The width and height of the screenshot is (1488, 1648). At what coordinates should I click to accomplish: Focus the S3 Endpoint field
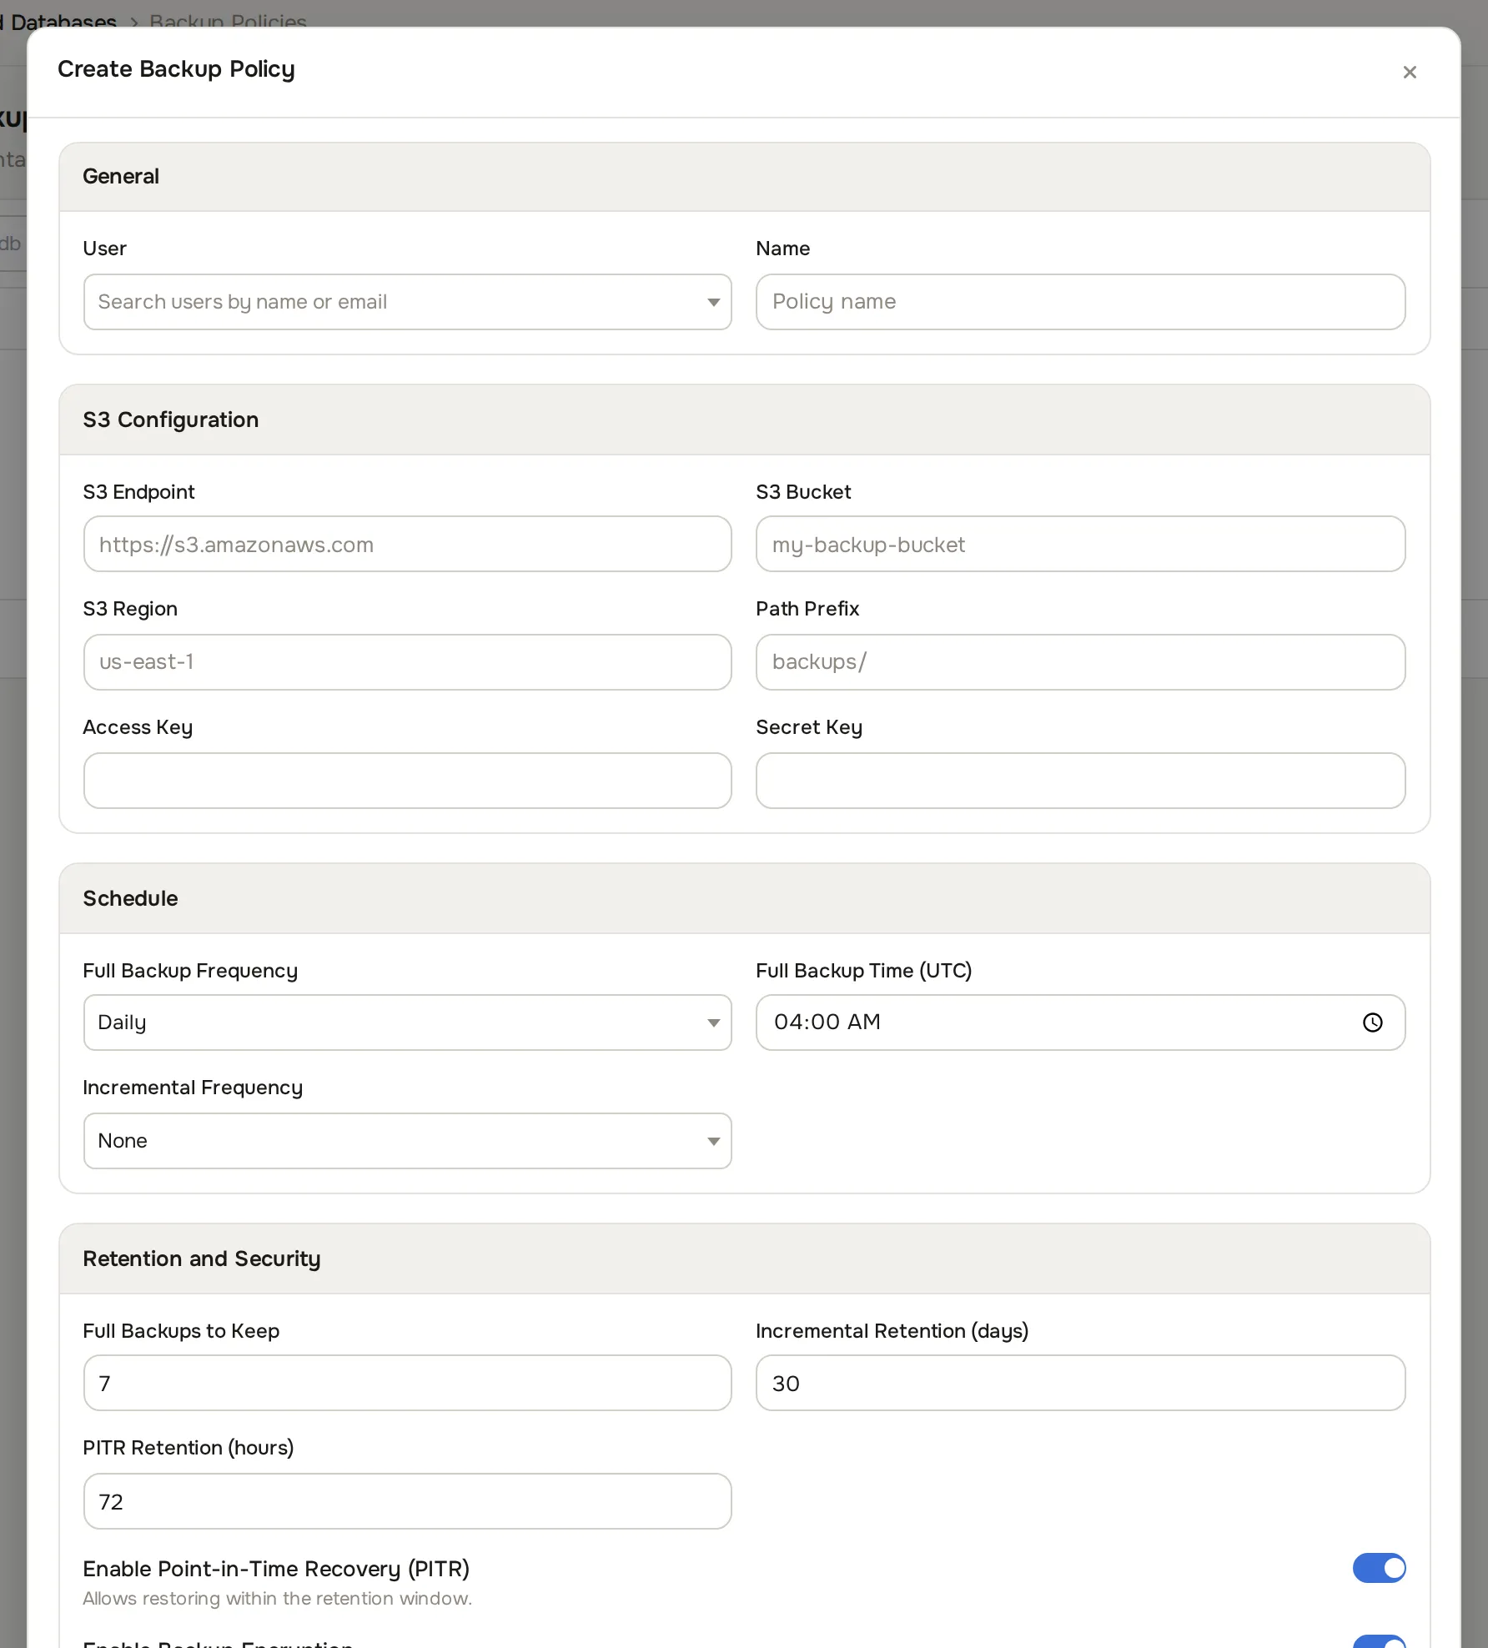click(407, 544)
